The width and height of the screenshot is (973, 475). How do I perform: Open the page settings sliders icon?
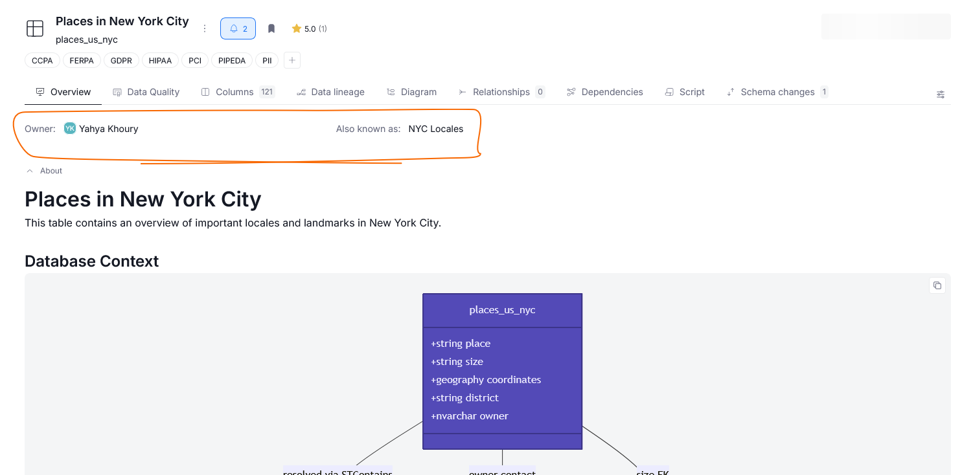pos(941,94)
